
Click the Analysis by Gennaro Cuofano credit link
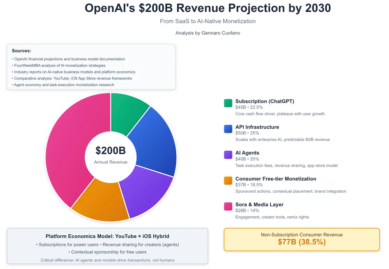click(208, 33)
